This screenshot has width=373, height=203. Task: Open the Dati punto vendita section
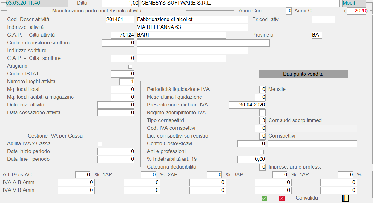[x=303, y=74]
